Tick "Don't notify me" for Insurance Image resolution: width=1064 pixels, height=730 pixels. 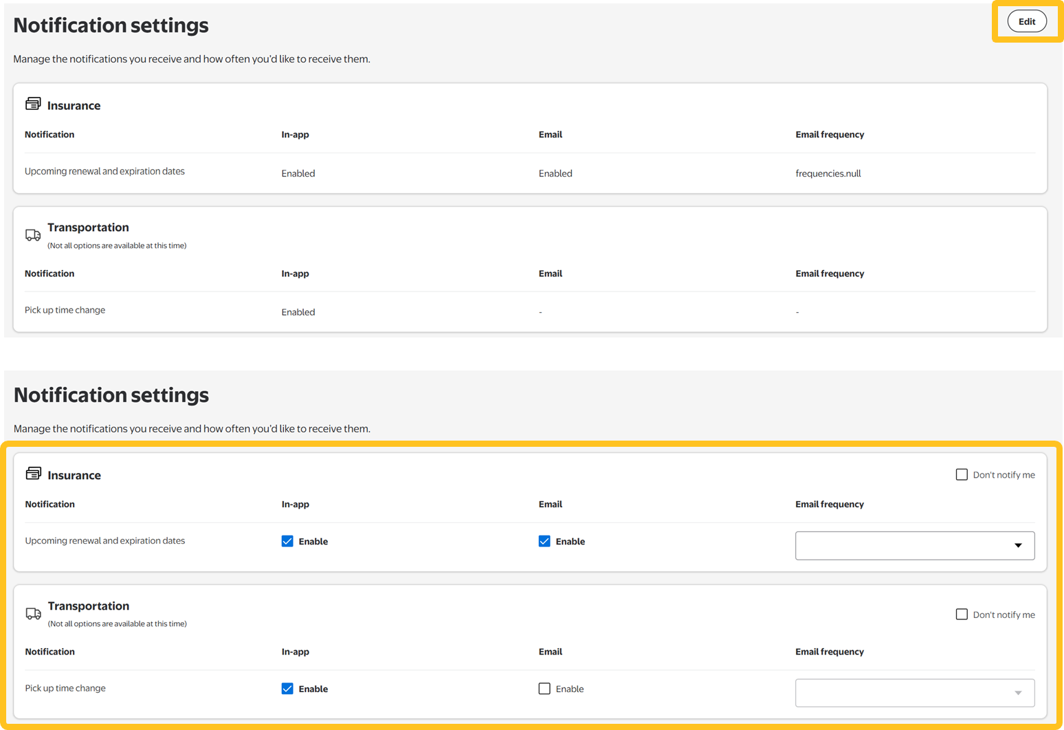click(962, 474)
